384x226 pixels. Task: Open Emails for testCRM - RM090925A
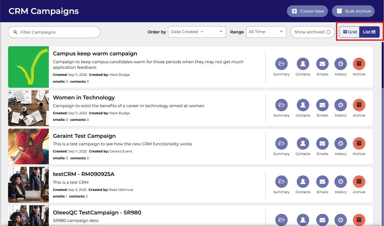click(x=322, y=182)
